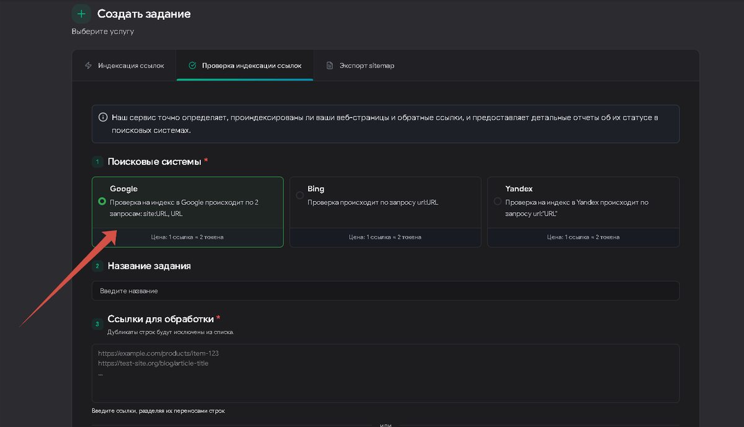The image size is (744, 427).
Task: Click the document icon on Экспорт sitemap tab
Action: [330, 66]
